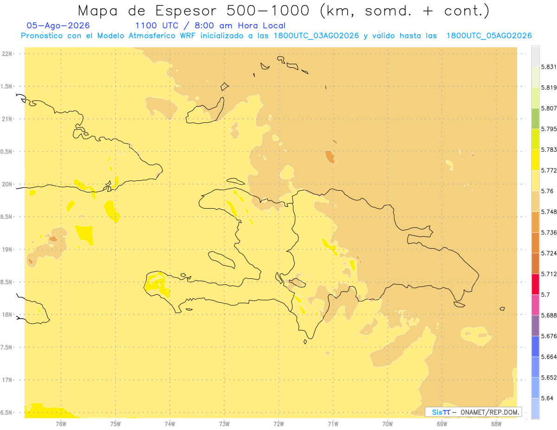This screenshot has height=430, width=557.
Task: Click the latitude label '19N'
Action: click(7, 250)
